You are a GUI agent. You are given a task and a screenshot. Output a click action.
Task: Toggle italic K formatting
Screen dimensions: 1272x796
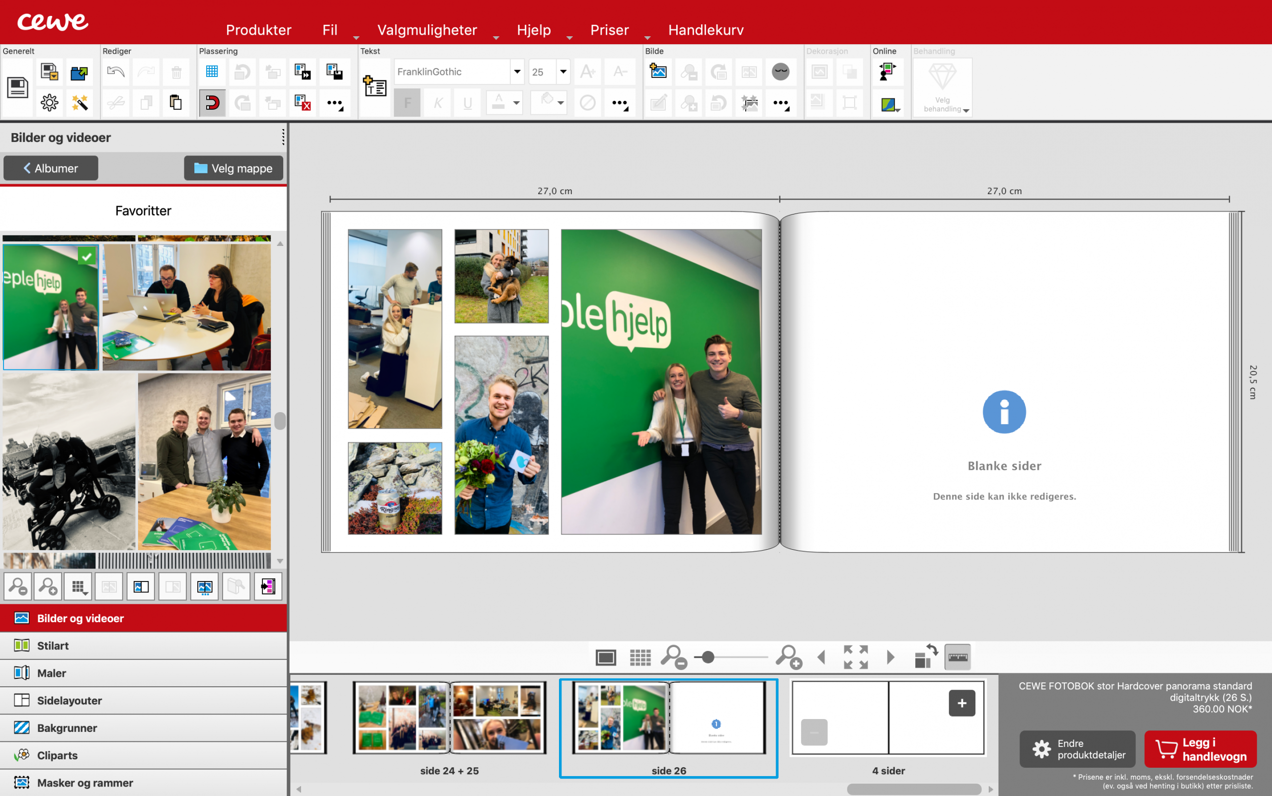[x=438, y=102]
